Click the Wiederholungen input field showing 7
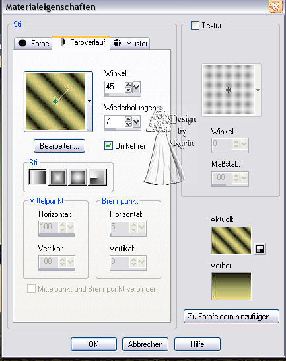 (114, 122)
